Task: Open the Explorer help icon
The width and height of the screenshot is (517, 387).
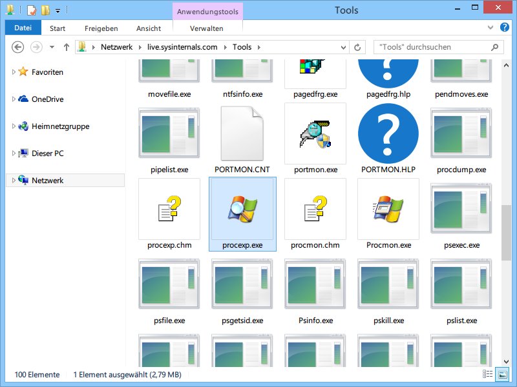Action: pyautogui.click(x=505, y=27)
